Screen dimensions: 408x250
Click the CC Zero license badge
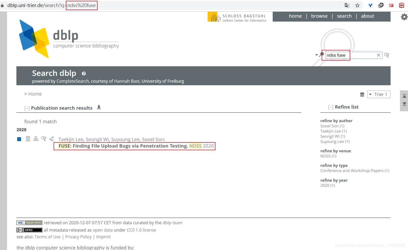(x=29, y=230)
